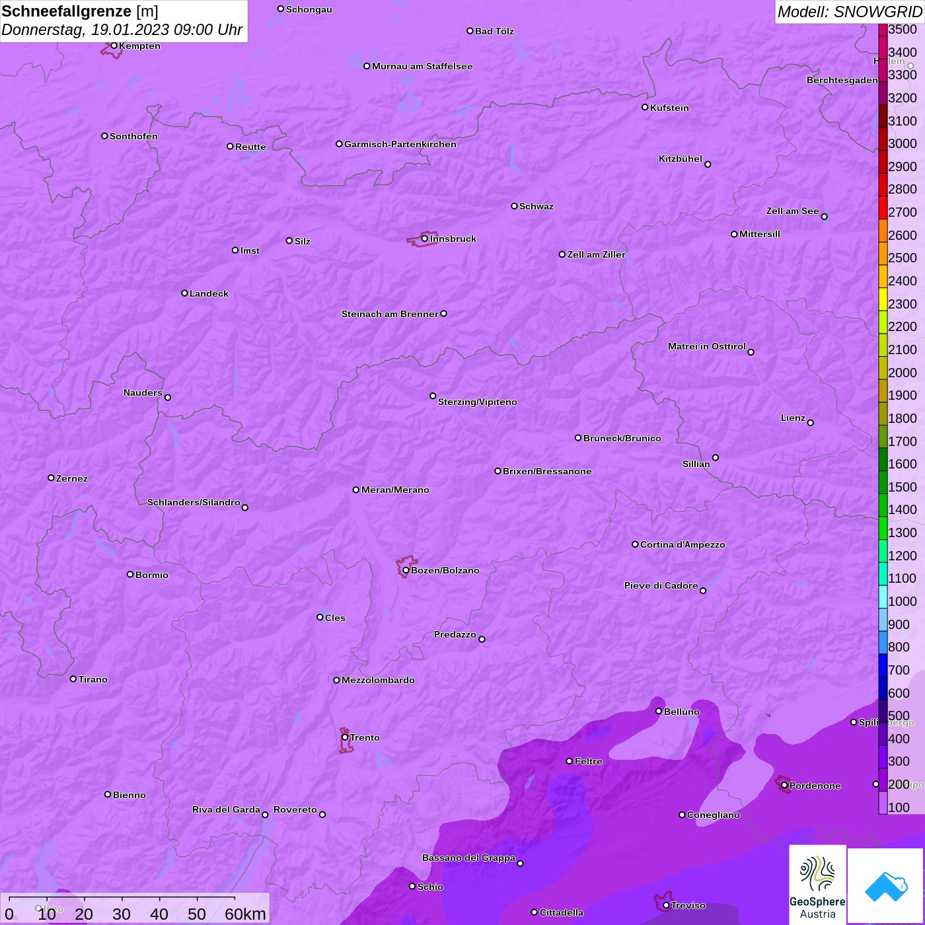Select the Kufstein location dot
Image resolution: width=925 pixels, height=925 pixels.
(645, 107)
